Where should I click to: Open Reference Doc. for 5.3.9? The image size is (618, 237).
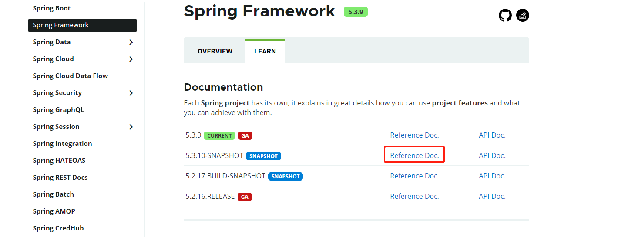click(414, 135)
